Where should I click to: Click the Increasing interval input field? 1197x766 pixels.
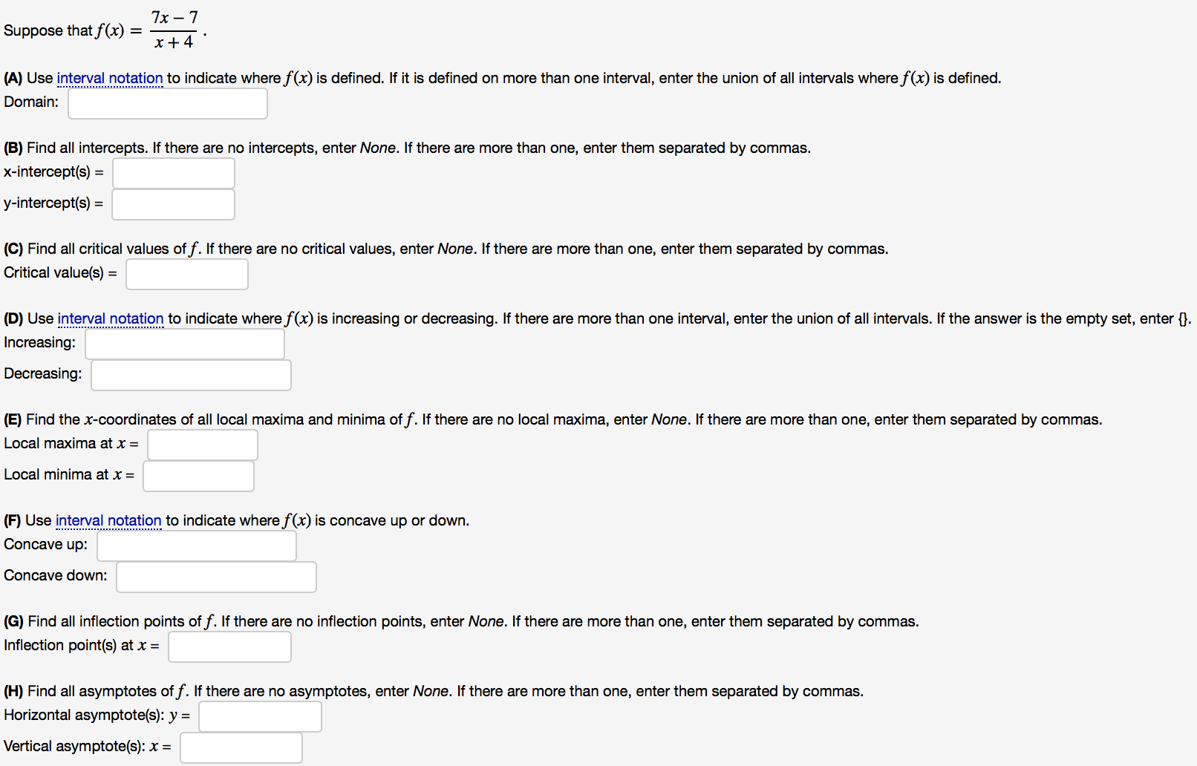tap(184, 344)
